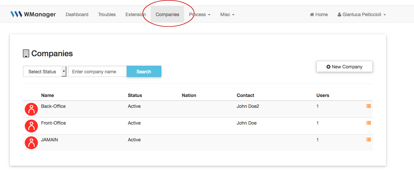
Task: Open the Back-Office row list menu icon
Action: [368, 106]
